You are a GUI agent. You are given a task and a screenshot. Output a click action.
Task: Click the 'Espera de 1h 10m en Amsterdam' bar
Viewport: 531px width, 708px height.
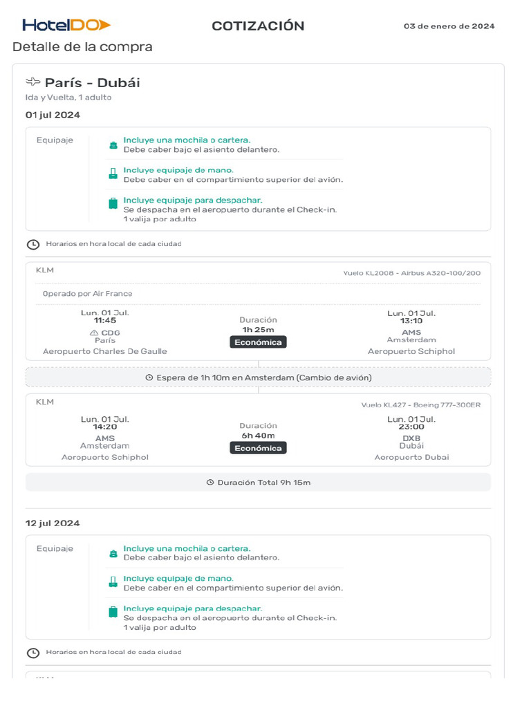(259, 378)
